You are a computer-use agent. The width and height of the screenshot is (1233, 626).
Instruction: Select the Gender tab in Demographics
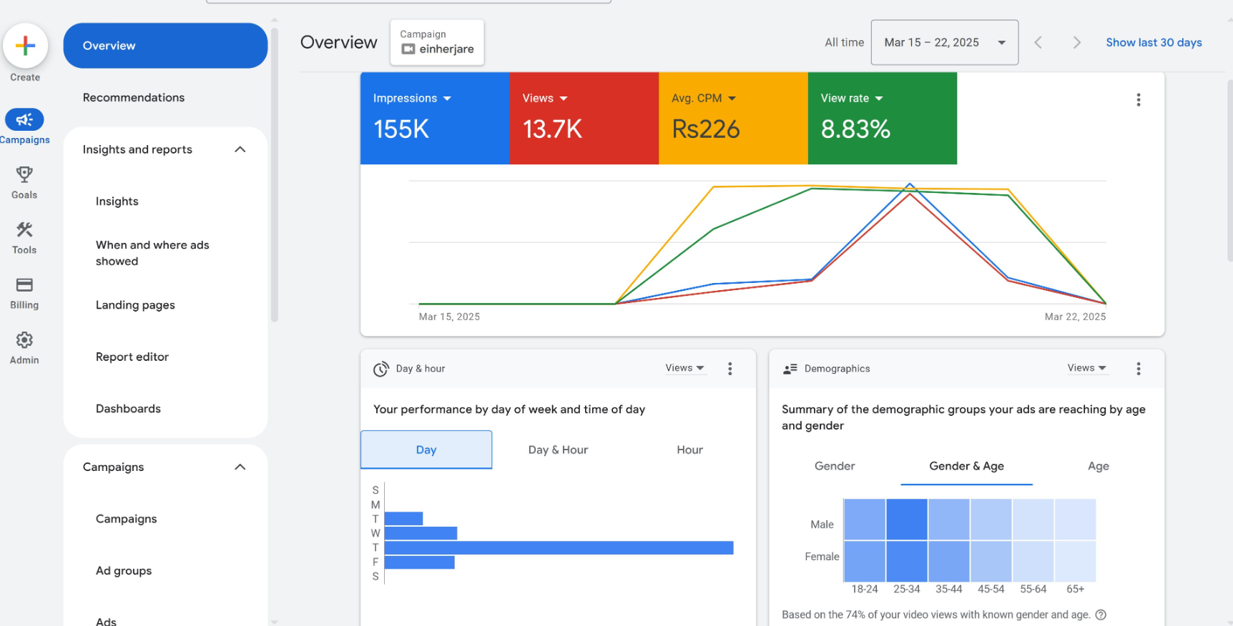click(834, 466)
